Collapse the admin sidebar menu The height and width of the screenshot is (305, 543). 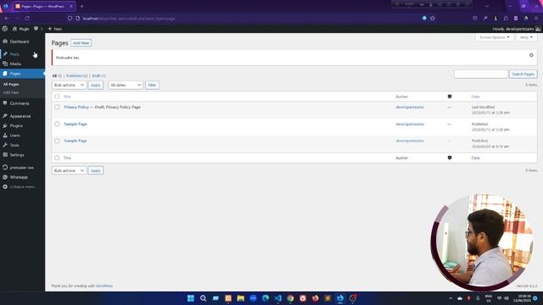click(x=22, y=186)
